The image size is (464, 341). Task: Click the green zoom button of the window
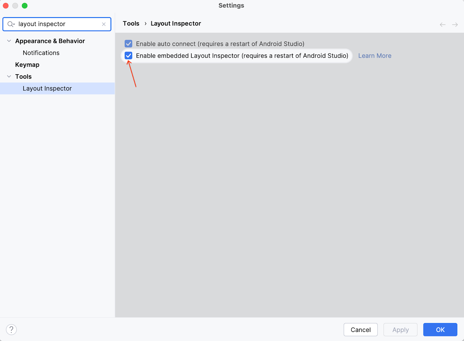click(25, 6)
